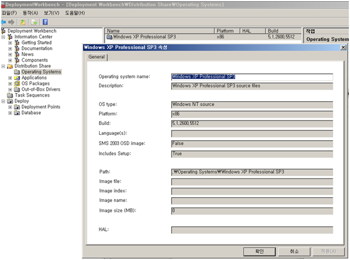Screen dimensions: 350x260
Task: Click the Includes Setup True field
Action: [252, 154]
